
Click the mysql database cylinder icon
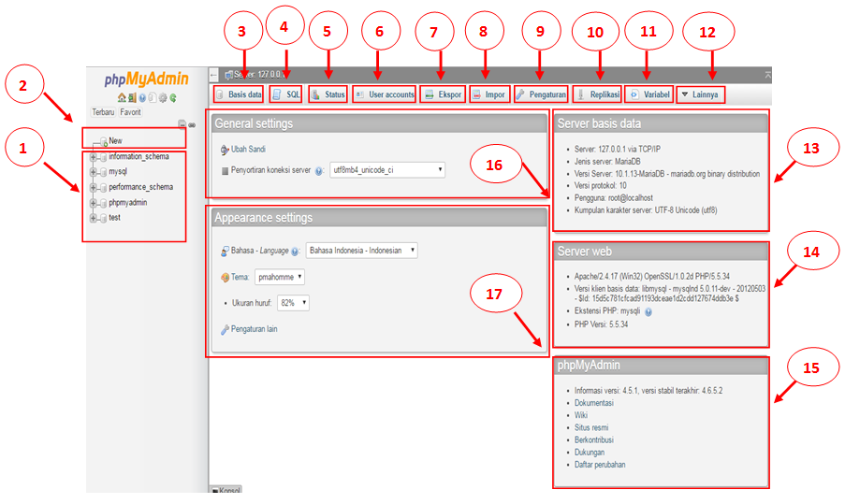[x=103, y=172]
